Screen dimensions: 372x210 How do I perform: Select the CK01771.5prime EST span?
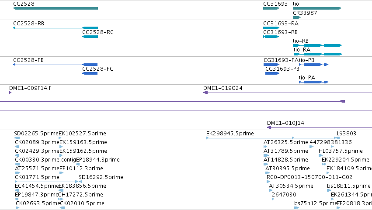[x=46, y=182]
